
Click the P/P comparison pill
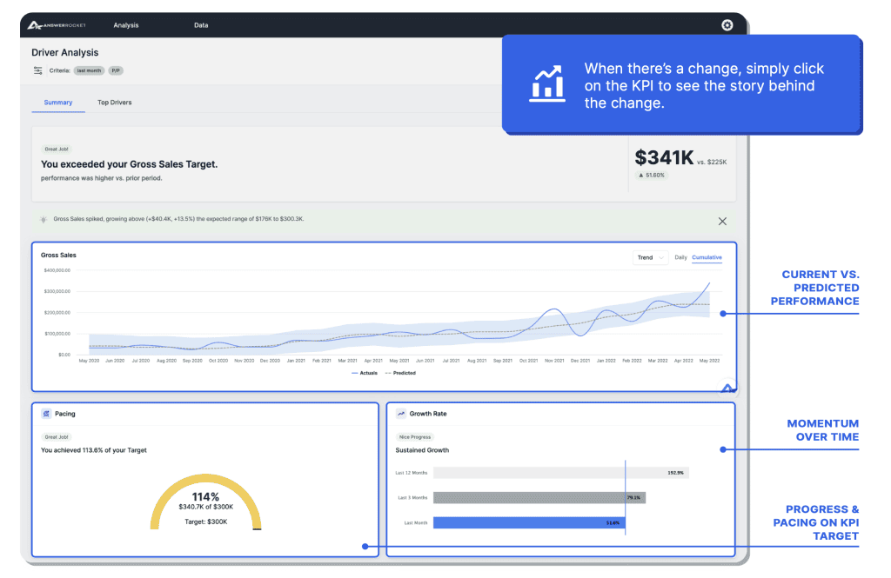tap(114, 70)
